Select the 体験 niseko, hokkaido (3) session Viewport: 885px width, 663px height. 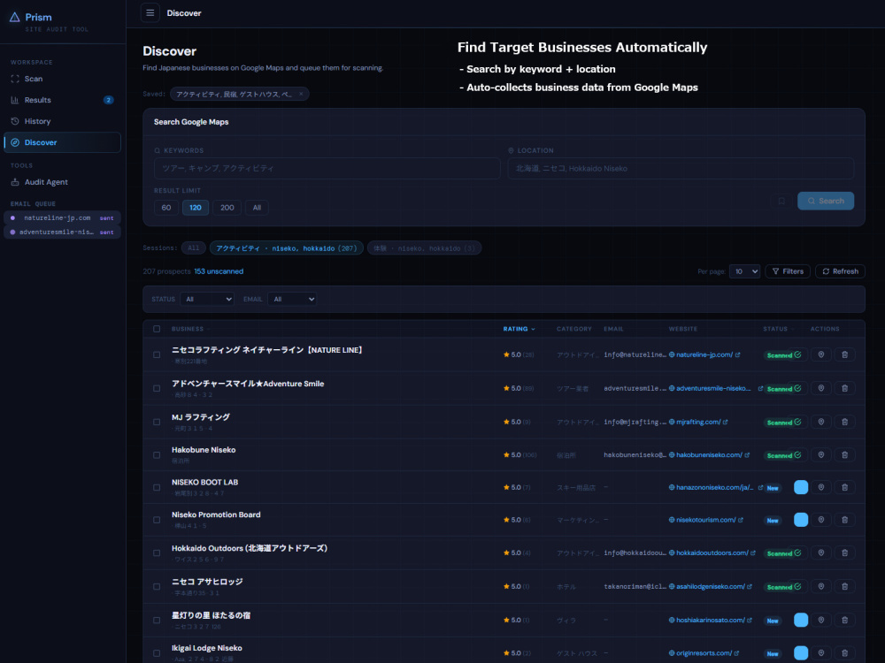[x=425, y=248]
